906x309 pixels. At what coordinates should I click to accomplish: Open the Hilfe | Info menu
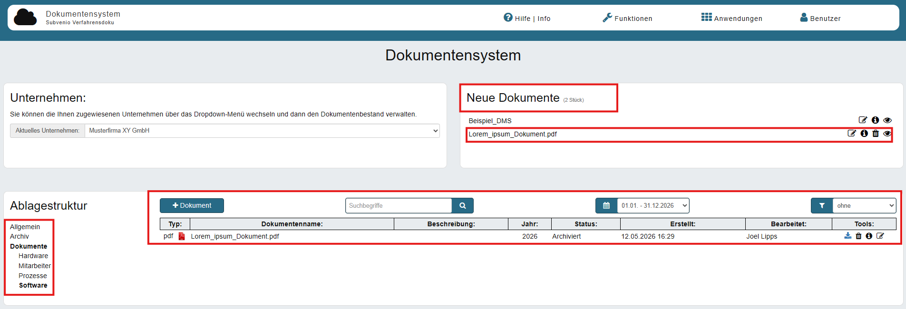point(527,18)
